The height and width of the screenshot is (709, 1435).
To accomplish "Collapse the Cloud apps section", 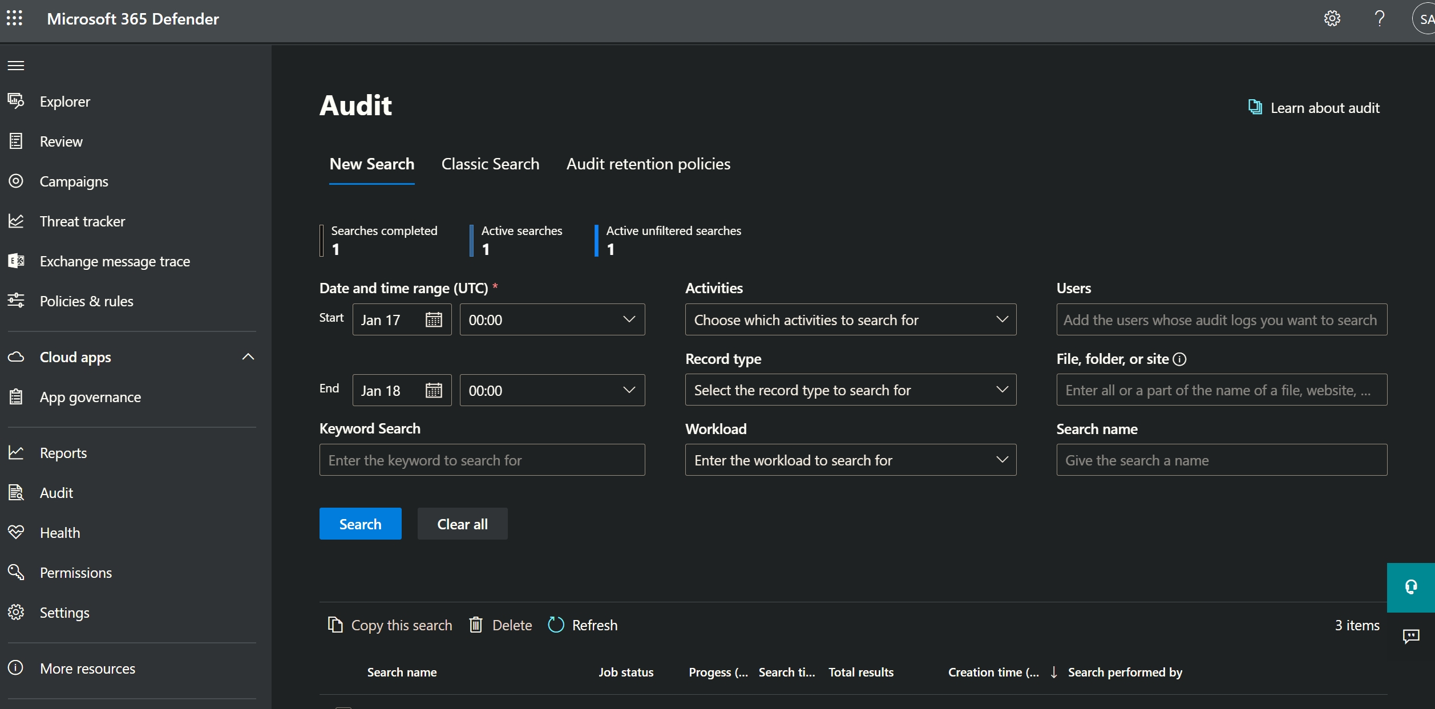I will (248, 357).
